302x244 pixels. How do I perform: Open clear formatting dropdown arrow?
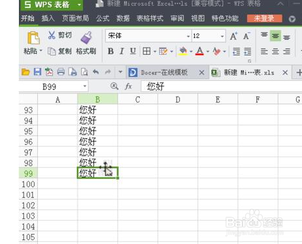point(224,52)
